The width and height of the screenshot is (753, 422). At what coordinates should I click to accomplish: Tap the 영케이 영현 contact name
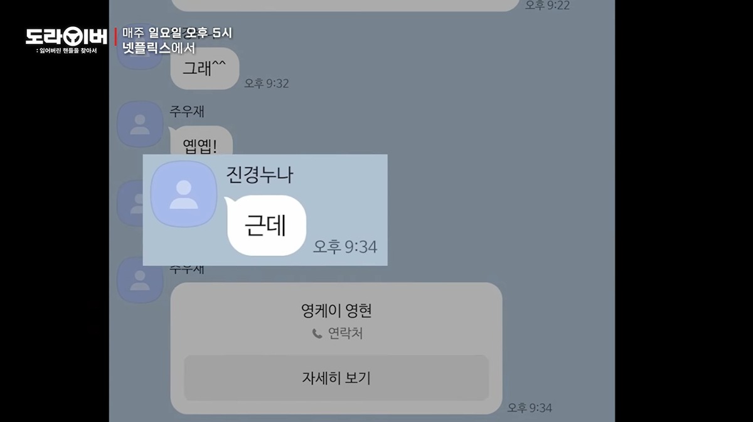336,310
